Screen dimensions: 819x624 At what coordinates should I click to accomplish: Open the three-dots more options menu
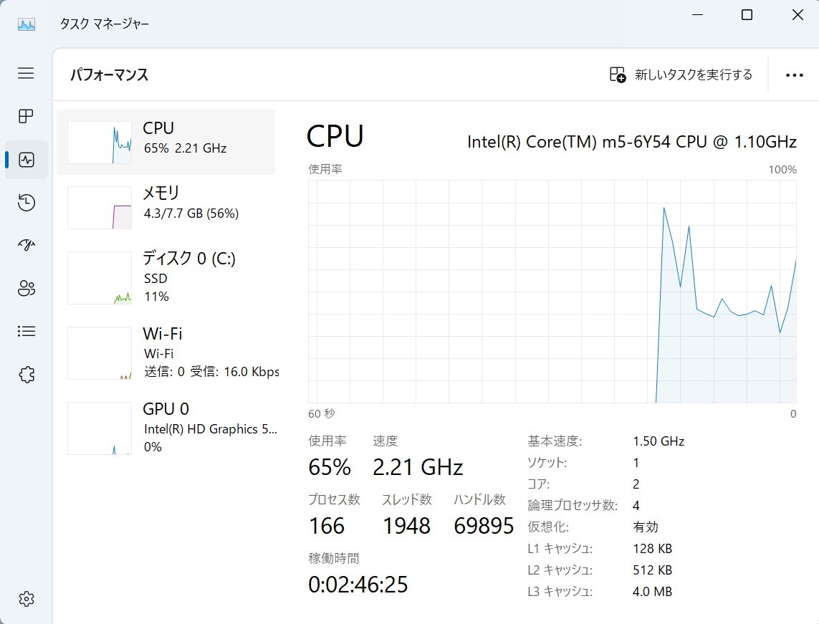click(x=794, y=75)
